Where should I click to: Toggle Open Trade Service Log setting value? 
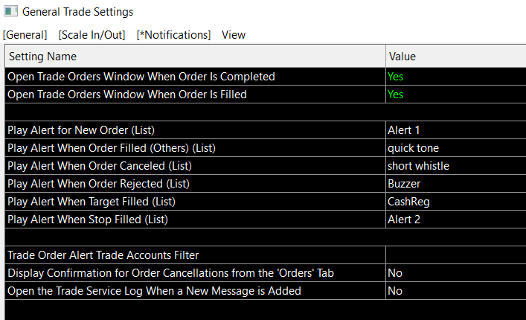point(395,291)
